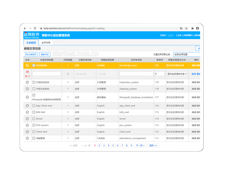Click the 下一页 next page button

tap(140, 145)
